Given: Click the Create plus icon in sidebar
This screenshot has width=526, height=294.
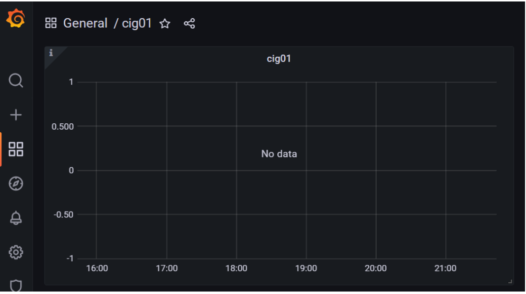Looking at the screenshot, I should click(x=16, y=115).
